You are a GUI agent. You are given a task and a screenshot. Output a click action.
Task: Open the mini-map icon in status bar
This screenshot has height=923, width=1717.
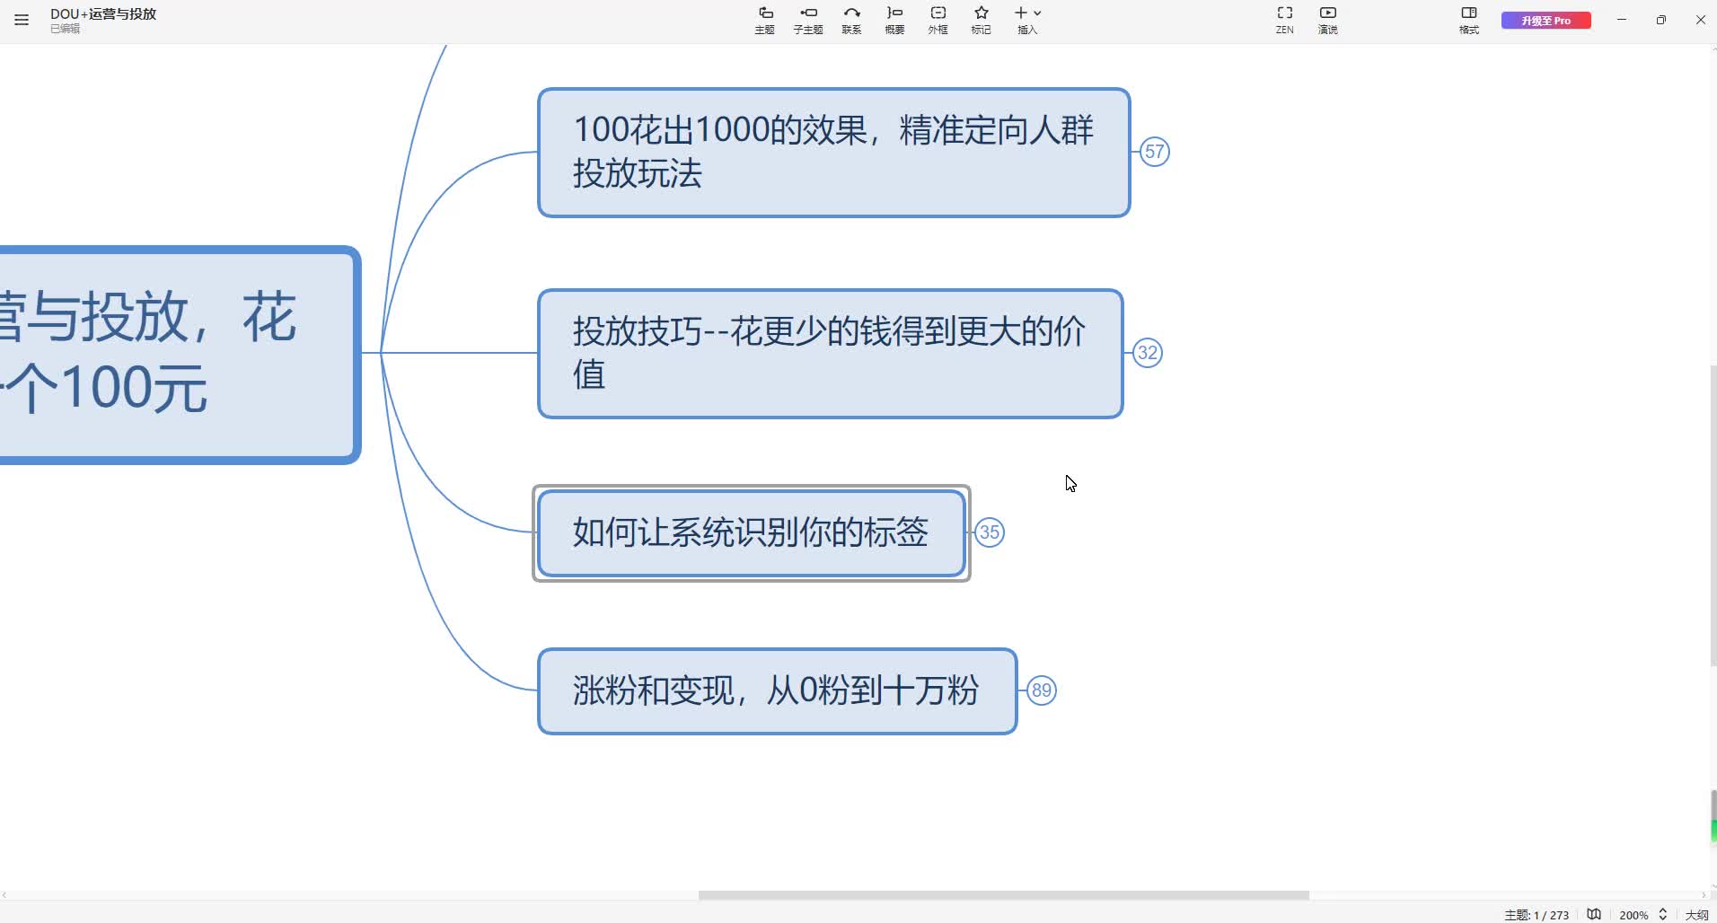[x=1594, y=914]
